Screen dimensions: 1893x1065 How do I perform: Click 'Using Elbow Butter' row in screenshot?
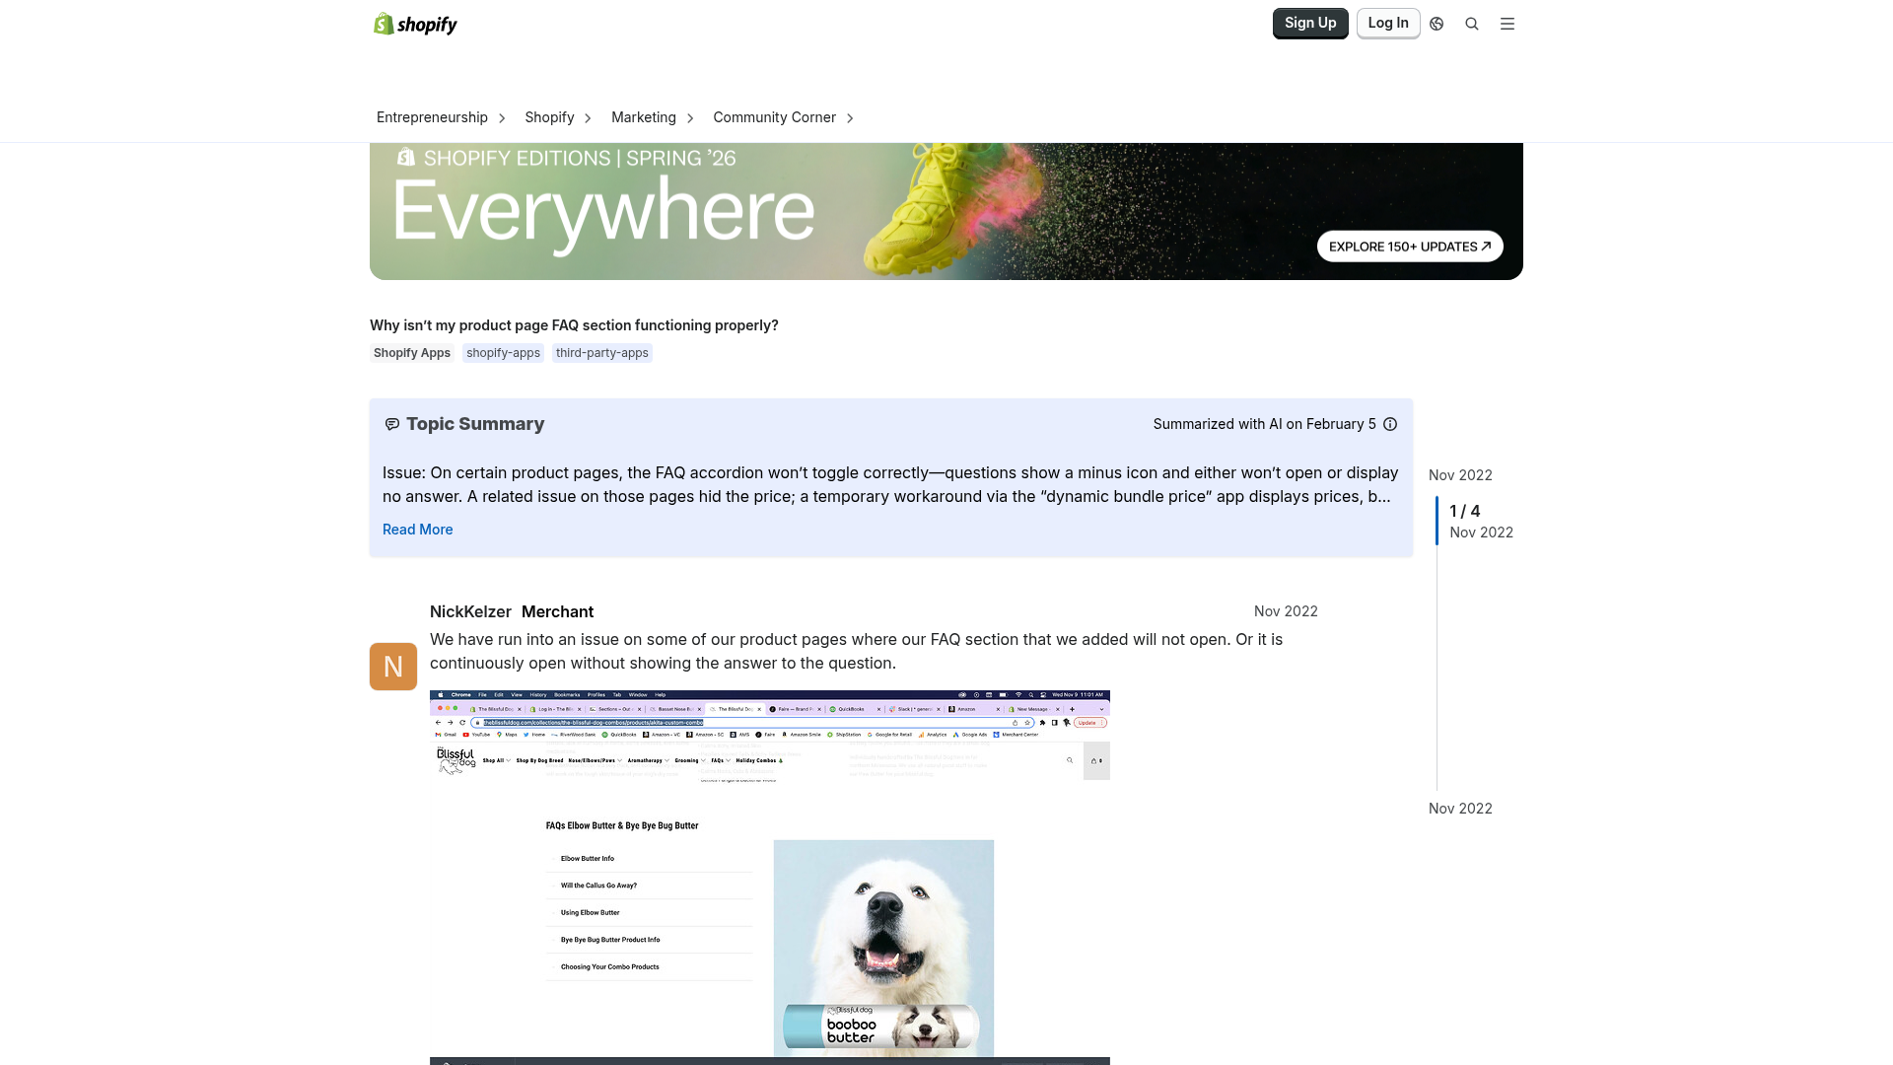pos(650,913)
